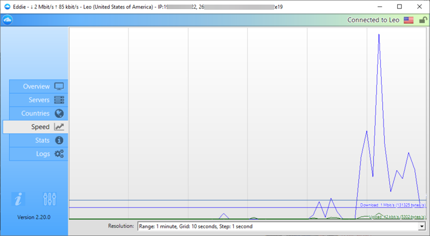Open the Resolution combo box
Viewport: 430px width, 236px height.
click(x=277, y=226)
